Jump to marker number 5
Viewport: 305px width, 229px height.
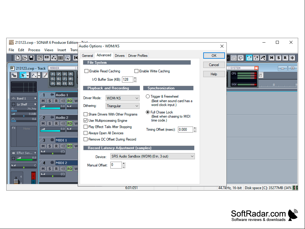point(52,79)
